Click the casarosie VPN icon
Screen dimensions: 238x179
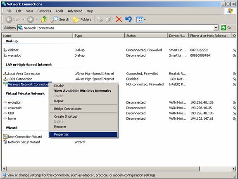pos(5,108)
